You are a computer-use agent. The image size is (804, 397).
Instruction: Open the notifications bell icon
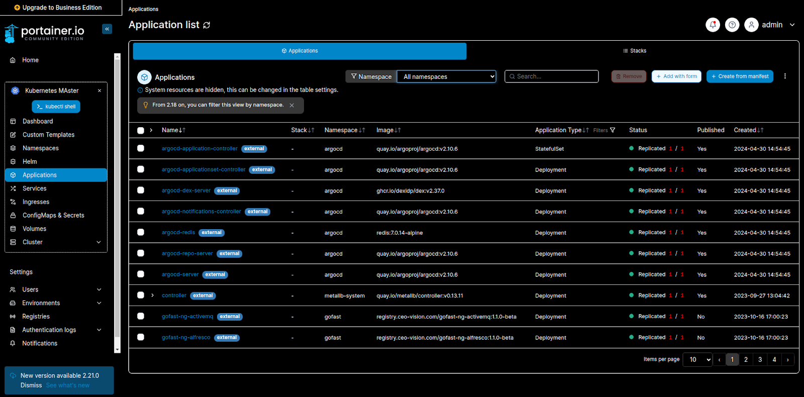[x=713, y=25]
